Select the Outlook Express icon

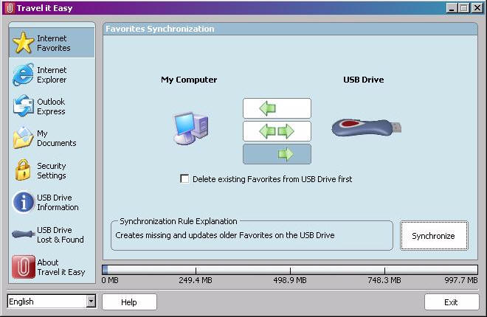(x=23, y=106)
